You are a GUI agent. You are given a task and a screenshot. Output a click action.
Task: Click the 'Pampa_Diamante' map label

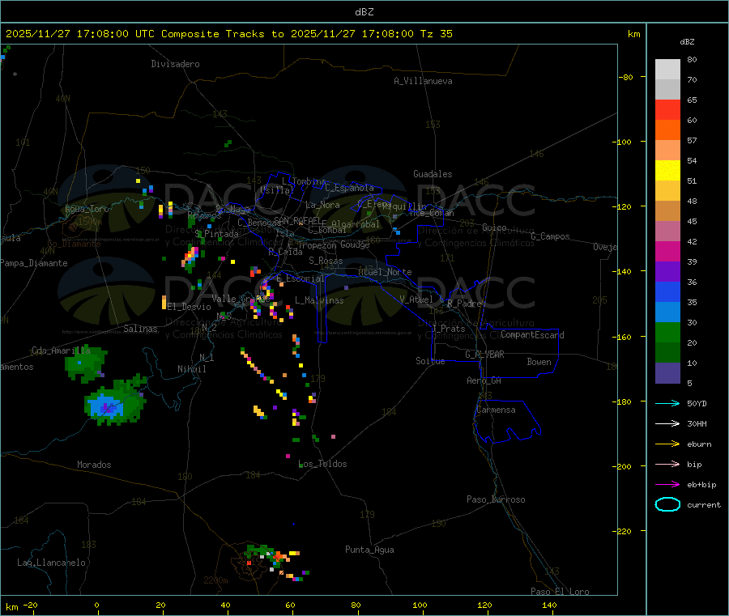(33, 263)
